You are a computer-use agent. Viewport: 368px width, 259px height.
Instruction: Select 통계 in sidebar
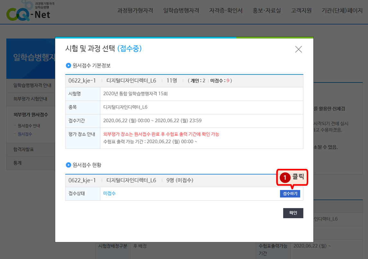17,163
